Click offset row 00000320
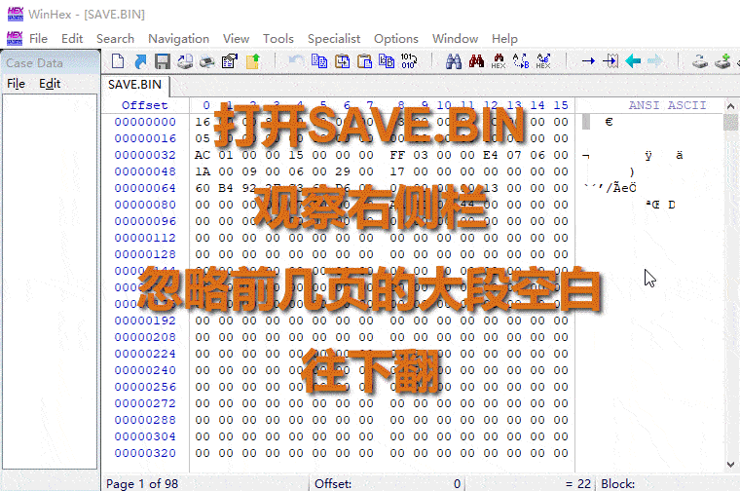 pyautogui.click(x=145, y=453)
